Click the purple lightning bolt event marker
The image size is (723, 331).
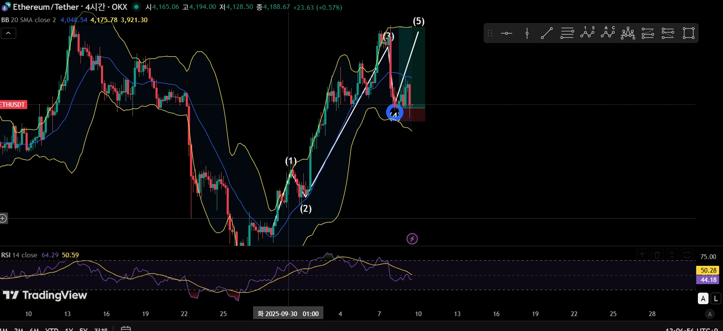pos(412,239)
